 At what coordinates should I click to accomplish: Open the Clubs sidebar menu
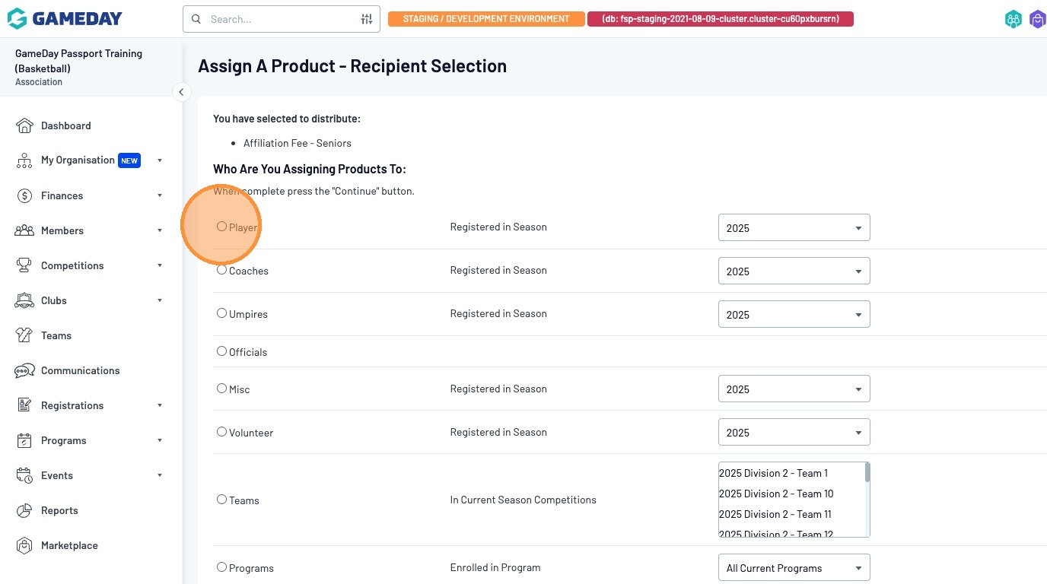tap(54, 300)
